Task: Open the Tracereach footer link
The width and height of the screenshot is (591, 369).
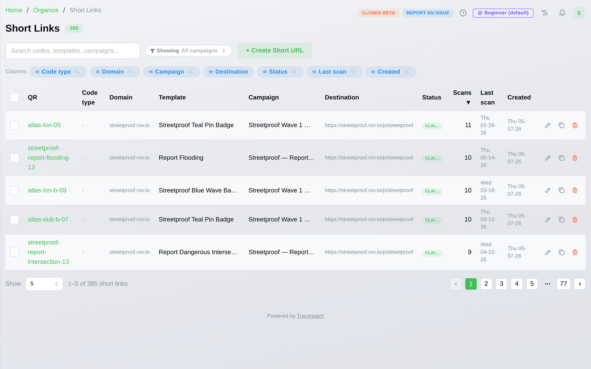Action: pyautogui.click(x=310, y=316)
